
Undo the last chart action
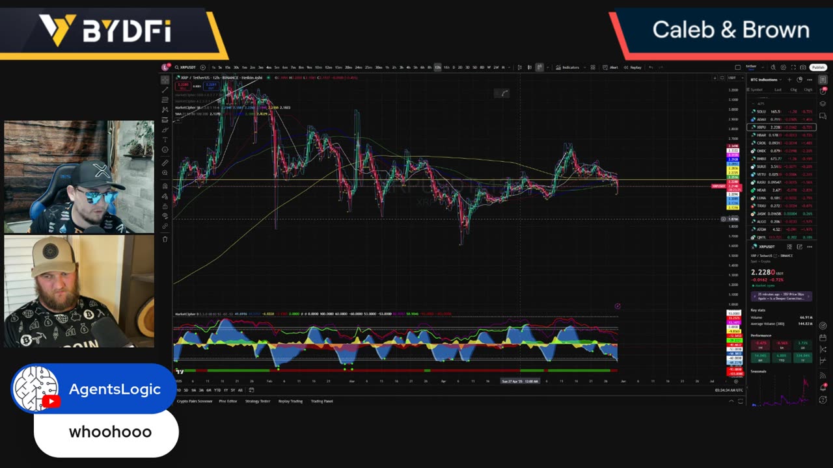click(651, 67)
